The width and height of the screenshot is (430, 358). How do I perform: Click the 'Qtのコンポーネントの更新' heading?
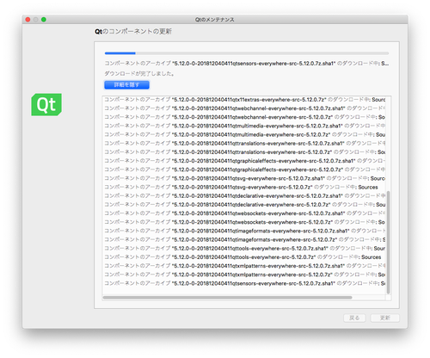click(x=133, y=31)
